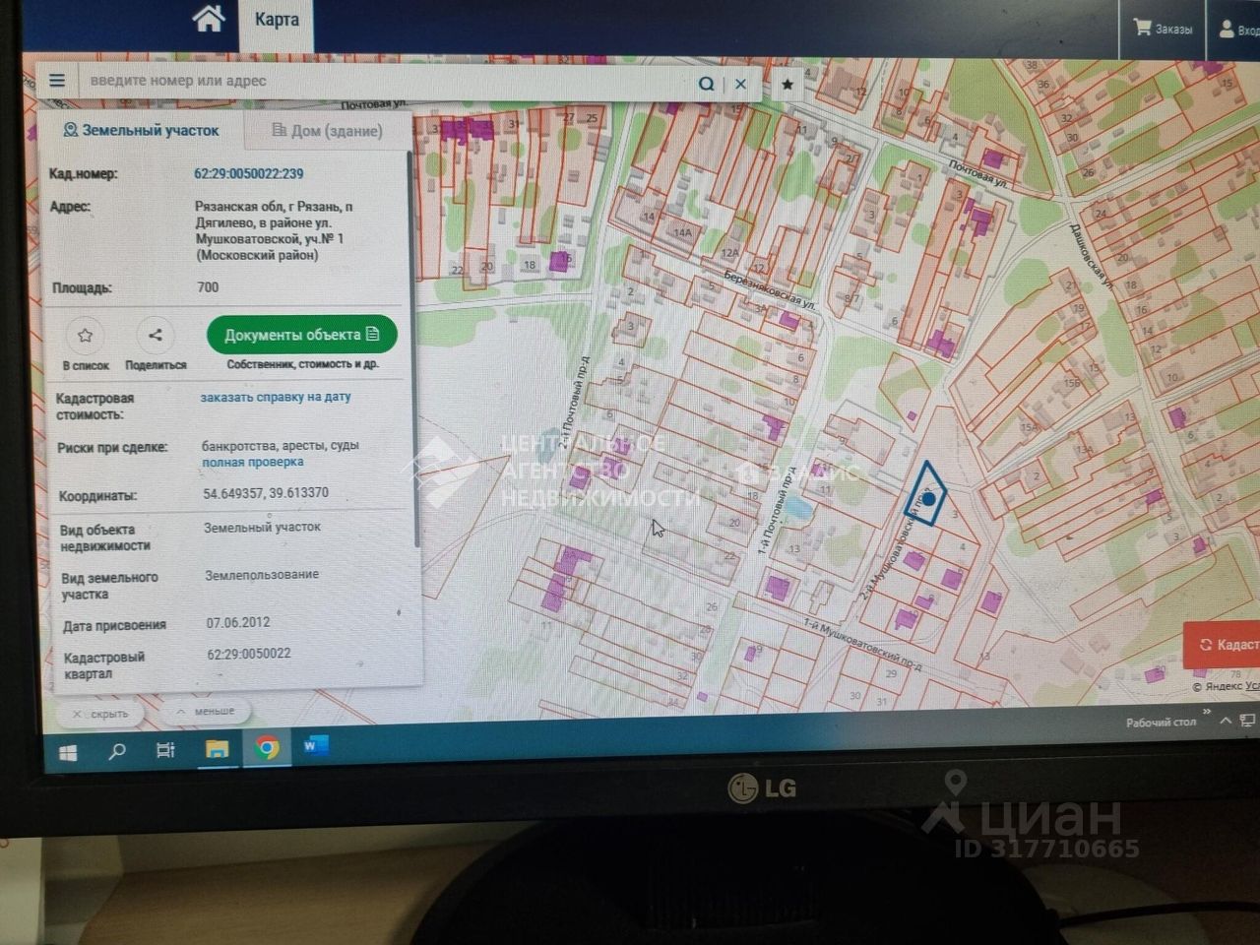The height and width of the screenshot is (945, 1260).
Task: Open Task View on taskbar
Action: coord(165,750)
